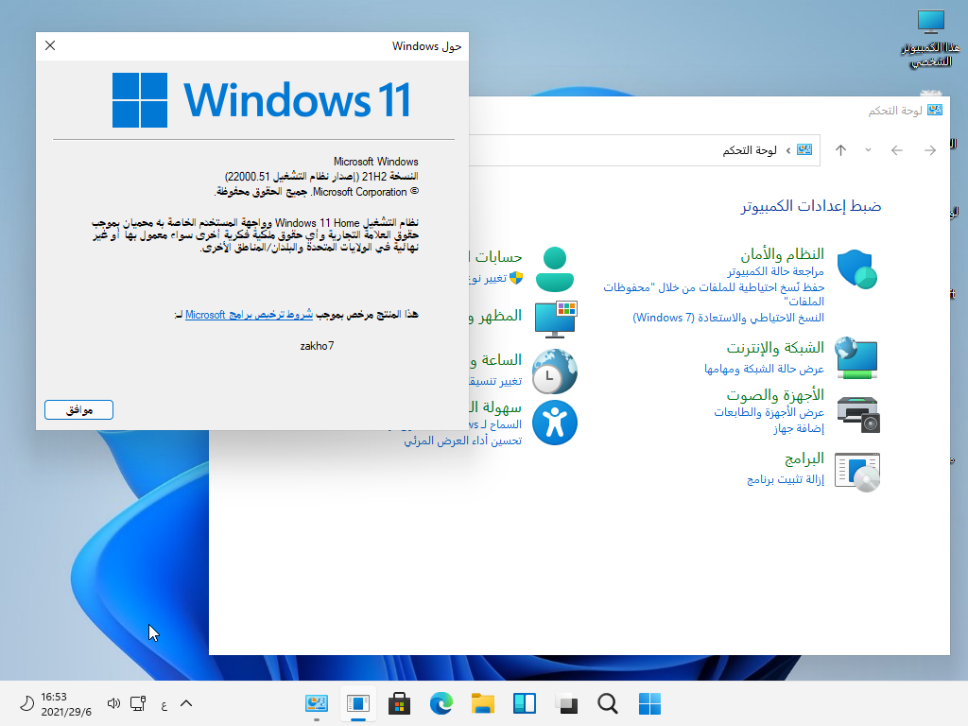Screen dimensions: 968x726
Task: Open عرض حالة الشبكة ومهامها link
Action: [x=764, y=369]
